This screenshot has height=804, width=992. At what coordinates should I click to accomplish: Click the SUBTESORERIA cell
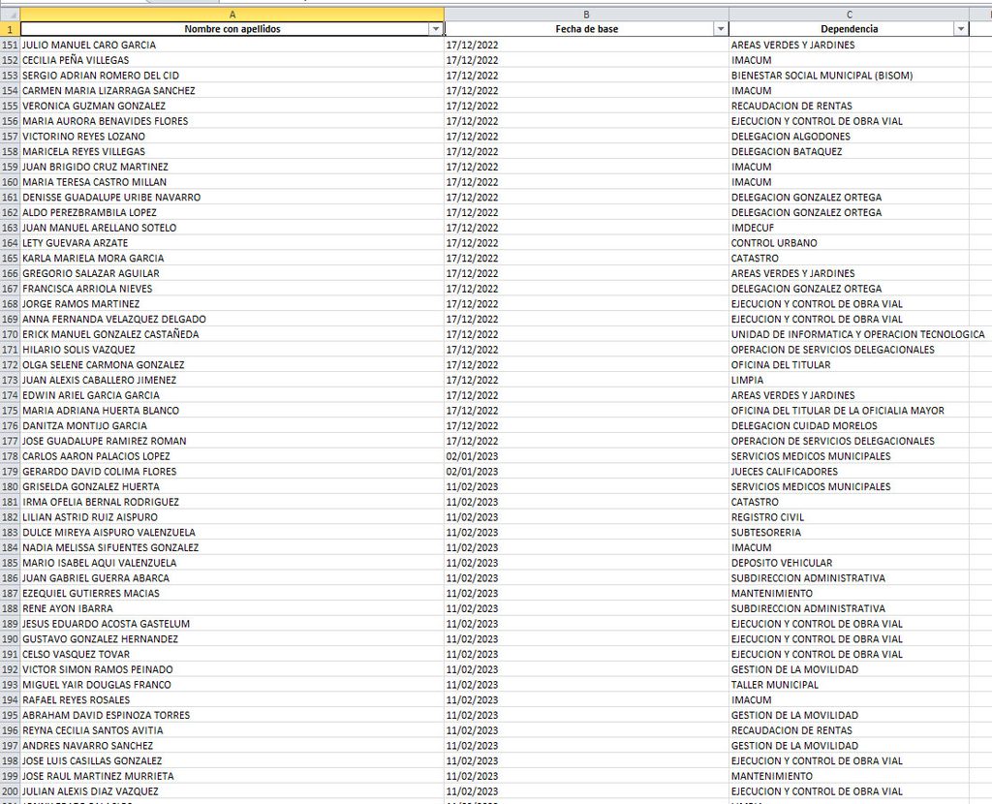849,532
